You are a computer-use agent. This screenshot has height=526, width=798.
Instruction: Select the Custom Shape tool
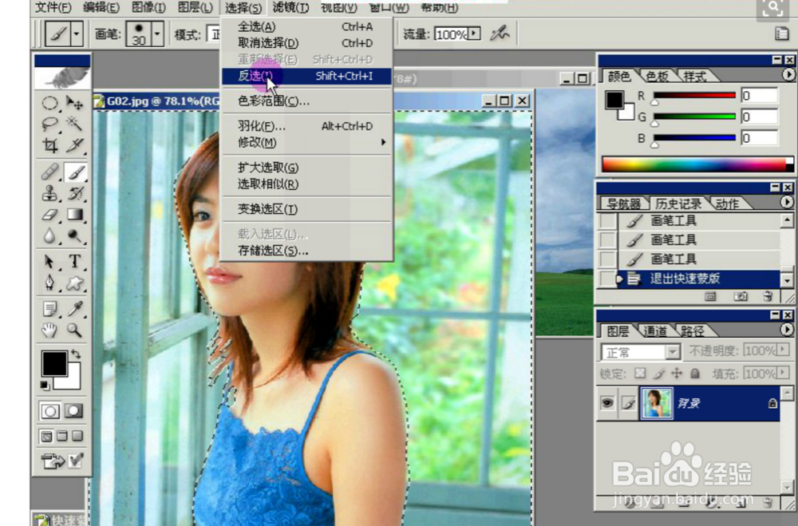(x=75, y=283)
